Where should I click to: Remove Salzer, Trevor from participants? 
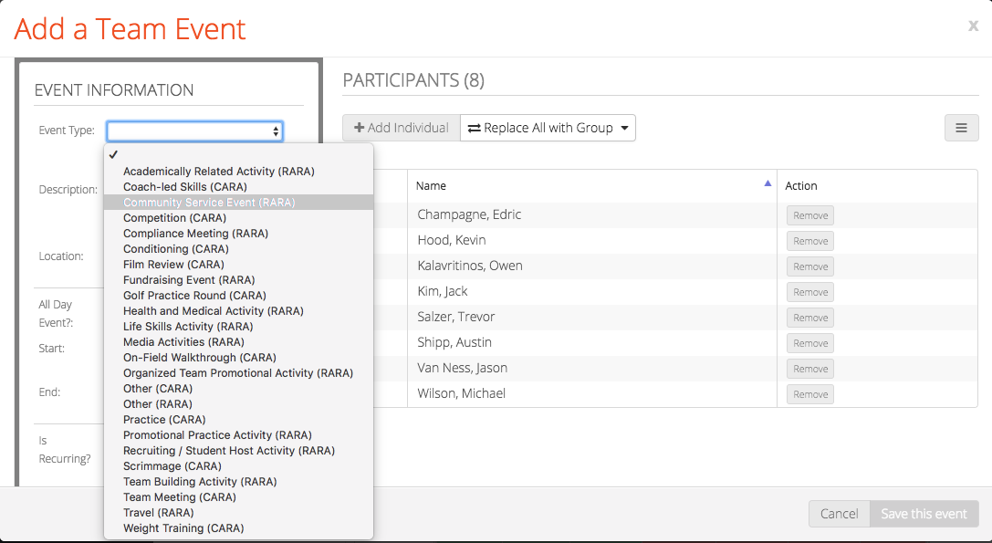point(810,318)
